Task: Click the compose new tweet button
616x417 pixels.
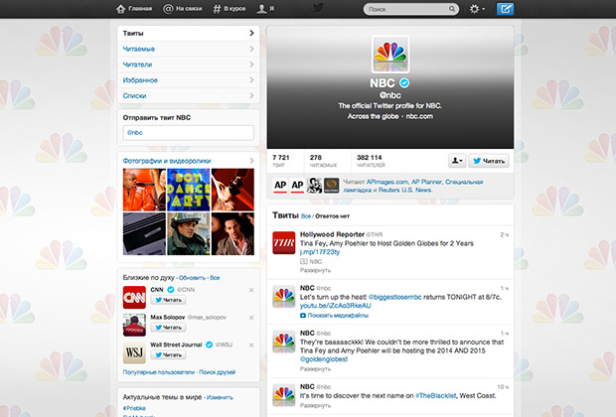Action: [x=505, y=9]
